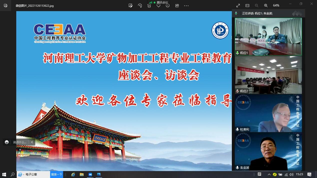Screen dimensions: 317x178
Task: Open the Windows Start menu
Action: coord(4,175)
